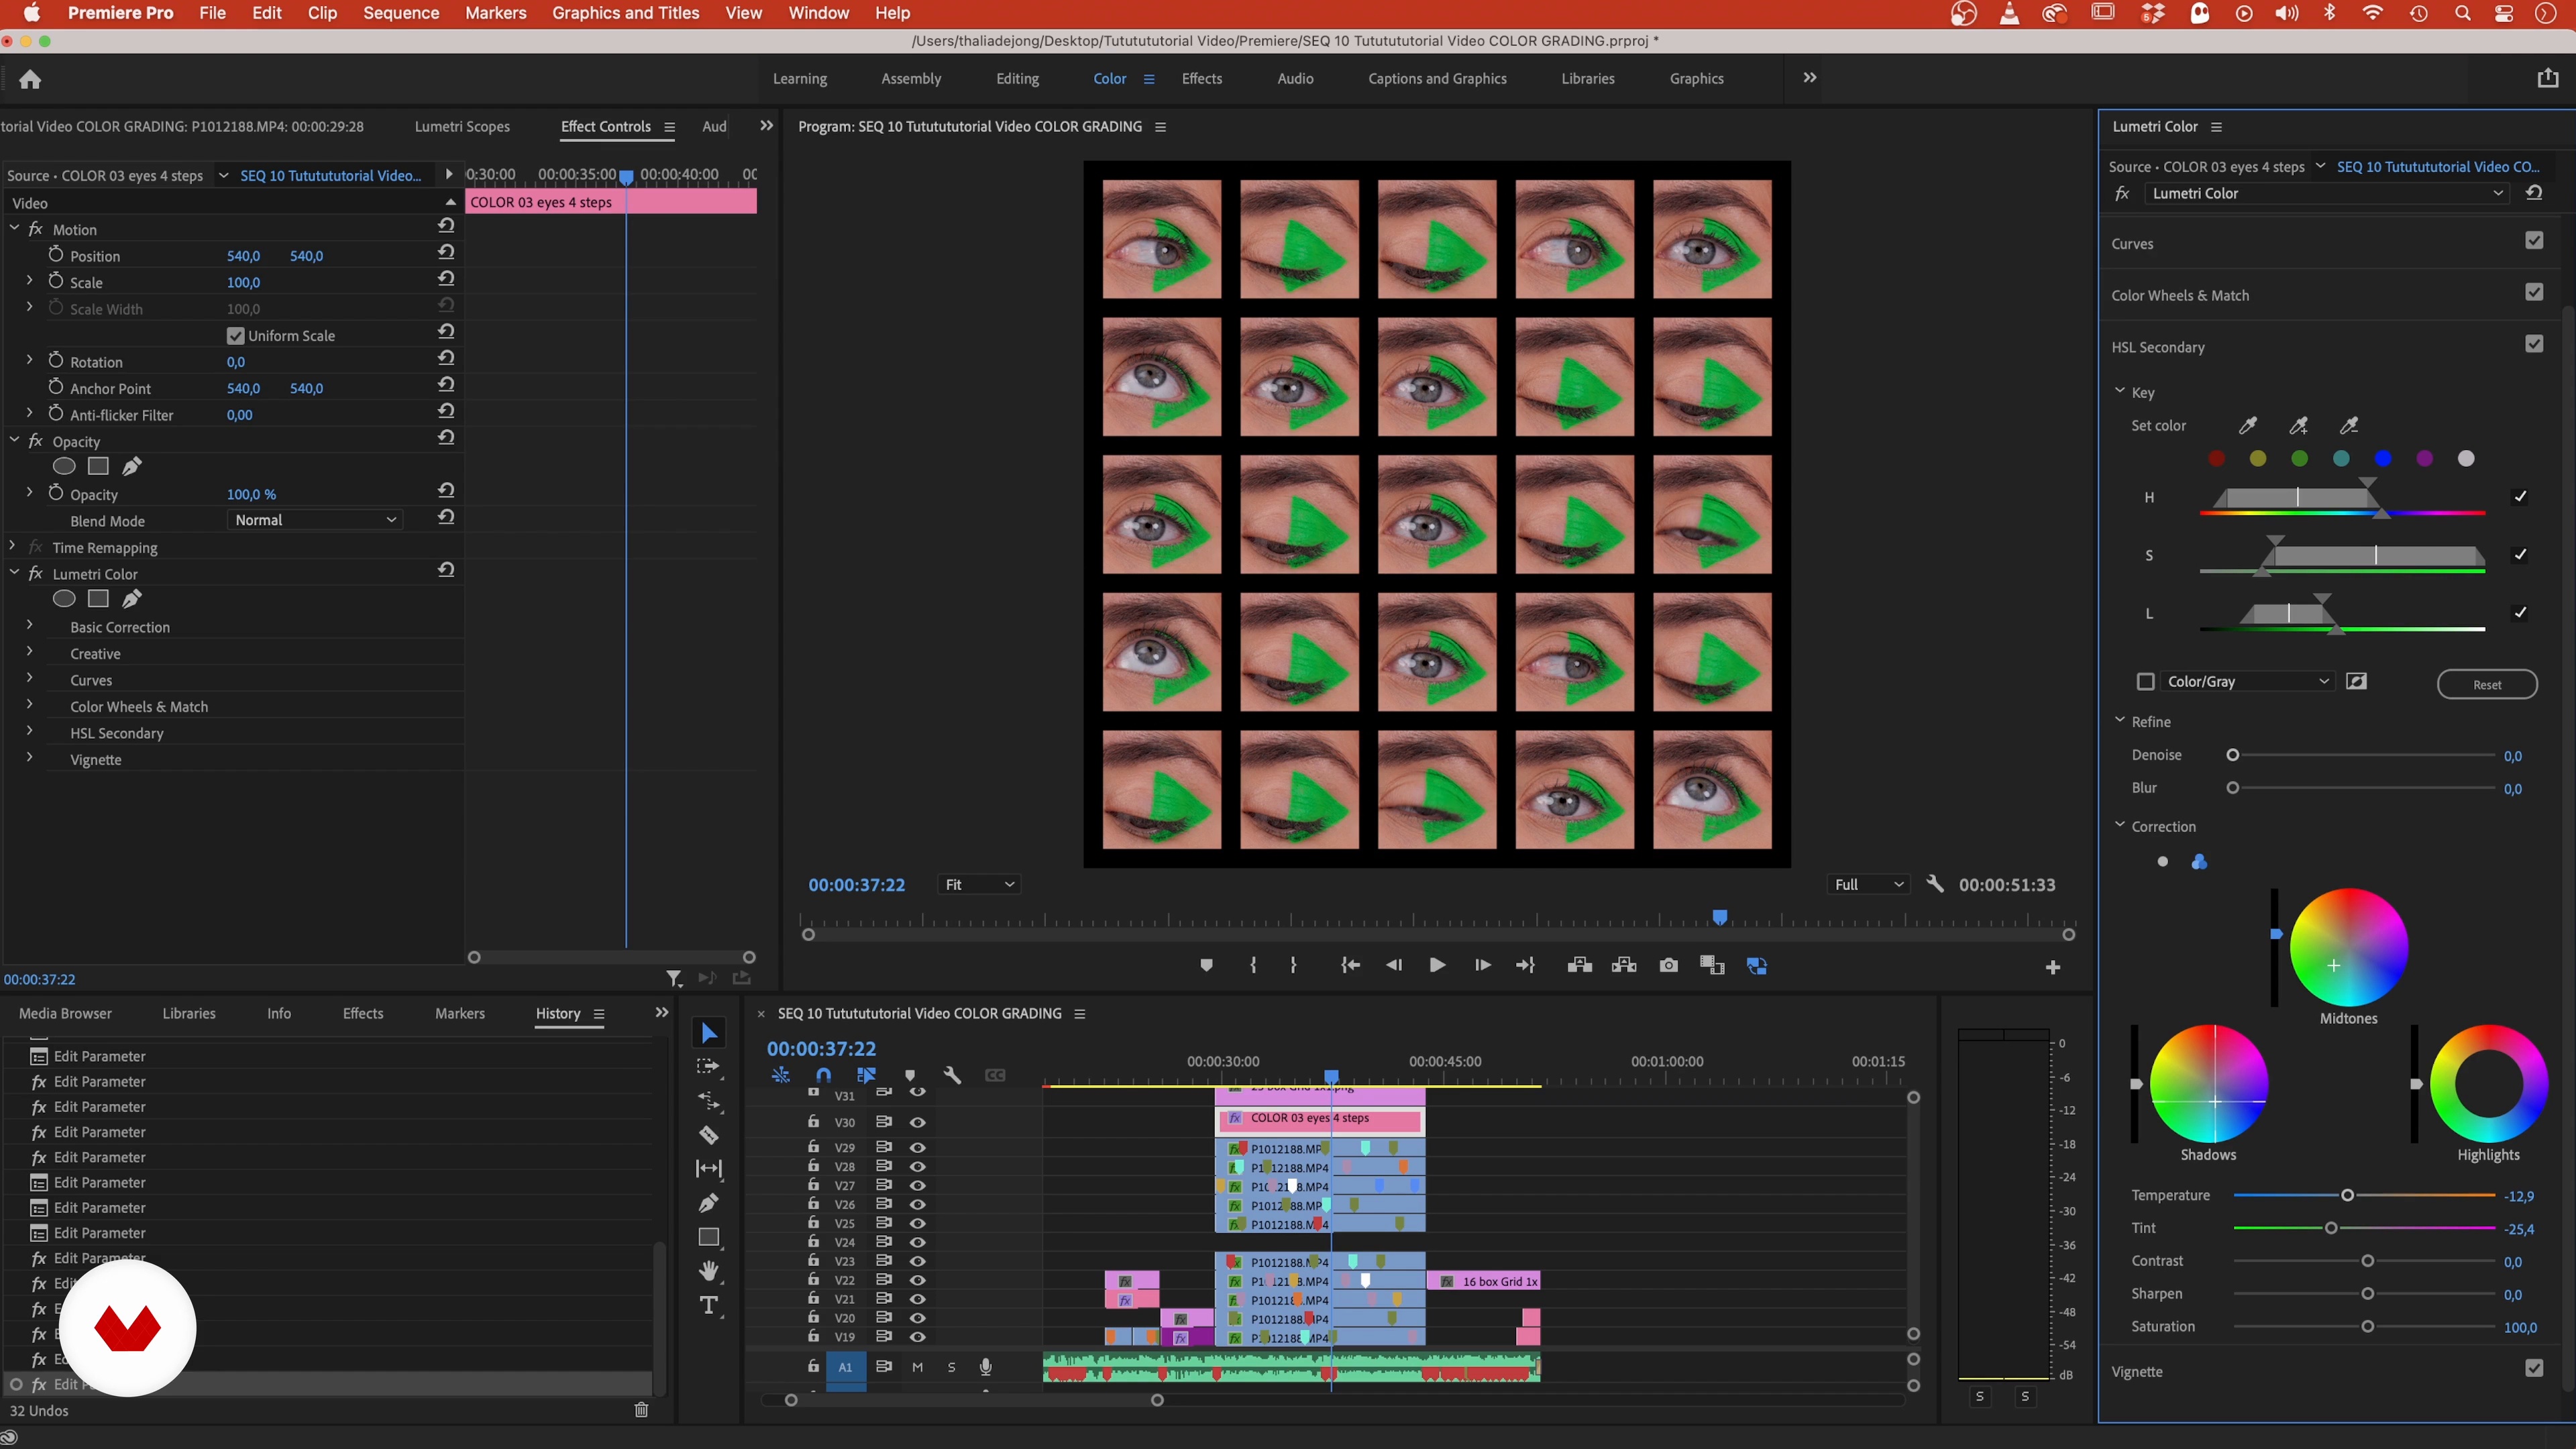Click the Export Frame camera icon
Viewport: 2576px width, 1449px height.
coord(1668,965)
